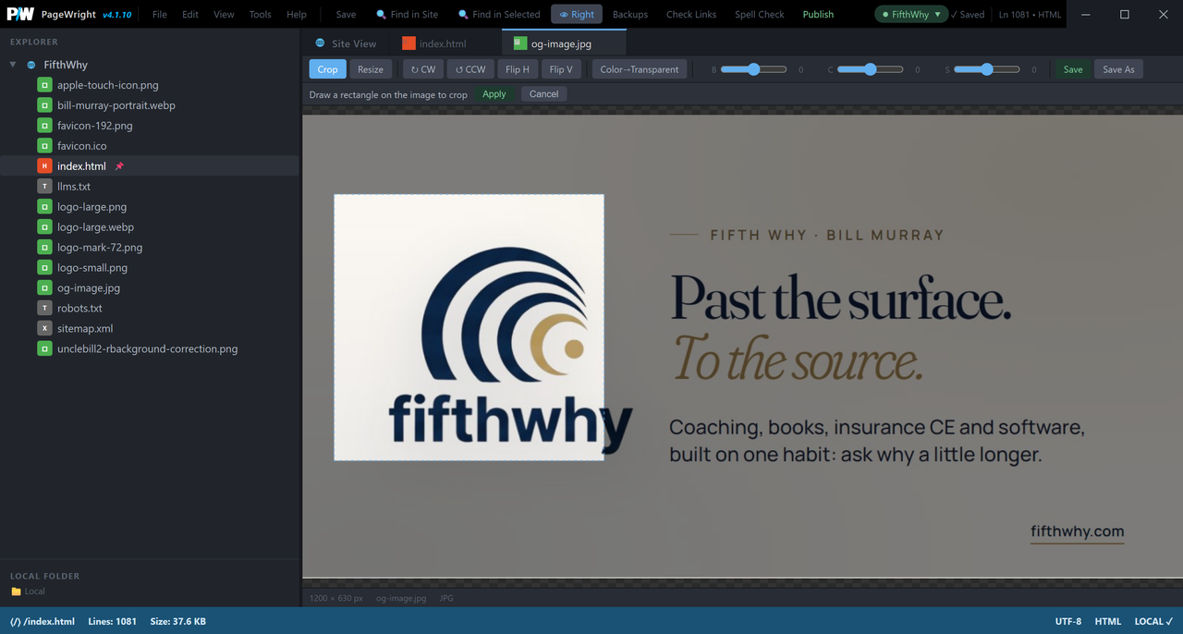The height and width of the screenshot is (634, 1183).
Task: Apply the crop rectangle
Action: tap(494, 94)
